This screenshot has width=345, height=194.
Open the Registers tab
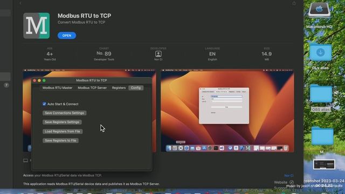pos(119,88)
